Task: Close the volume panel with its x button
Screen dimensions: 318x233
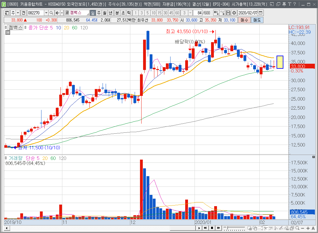Action: pyautogui.click(x=314, y=157)
